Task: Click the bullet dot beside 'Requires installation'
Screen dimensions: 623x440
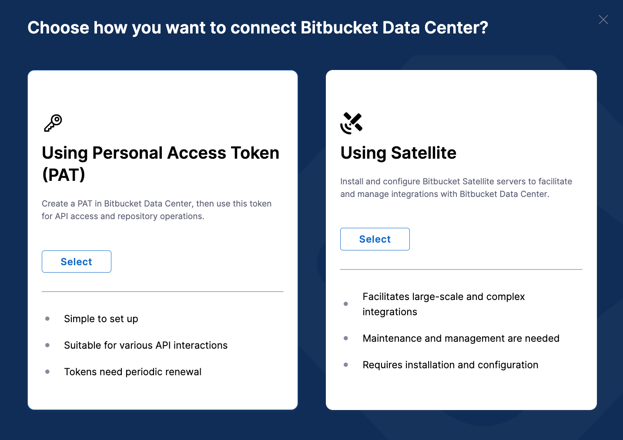Action: click(346, 365)
